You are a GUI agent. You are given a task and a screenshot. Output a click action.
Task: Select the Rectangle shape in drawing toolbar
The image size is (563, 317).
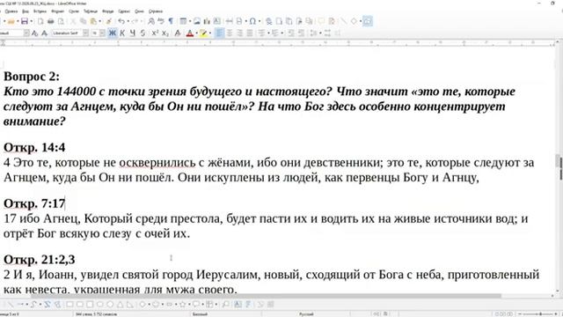click(69, 305)
